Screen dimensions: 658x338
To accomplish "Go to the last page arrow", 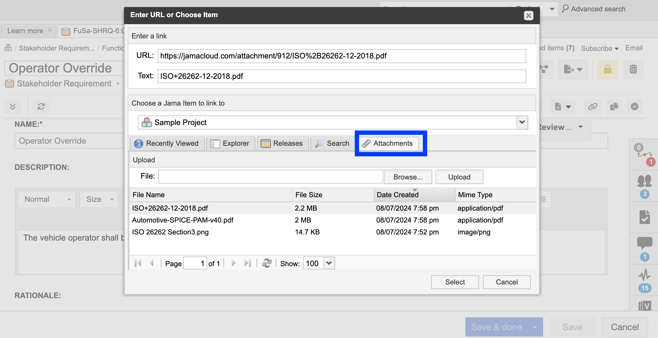I will point(247,263).
